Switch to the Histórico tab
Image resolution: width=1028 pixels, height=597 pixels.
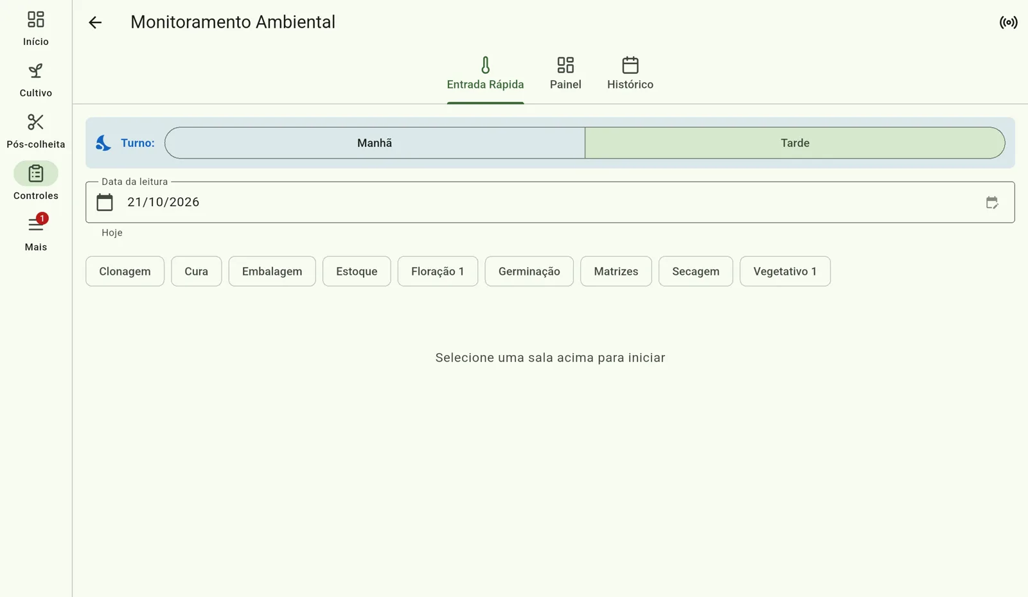(x=630, y=74)
